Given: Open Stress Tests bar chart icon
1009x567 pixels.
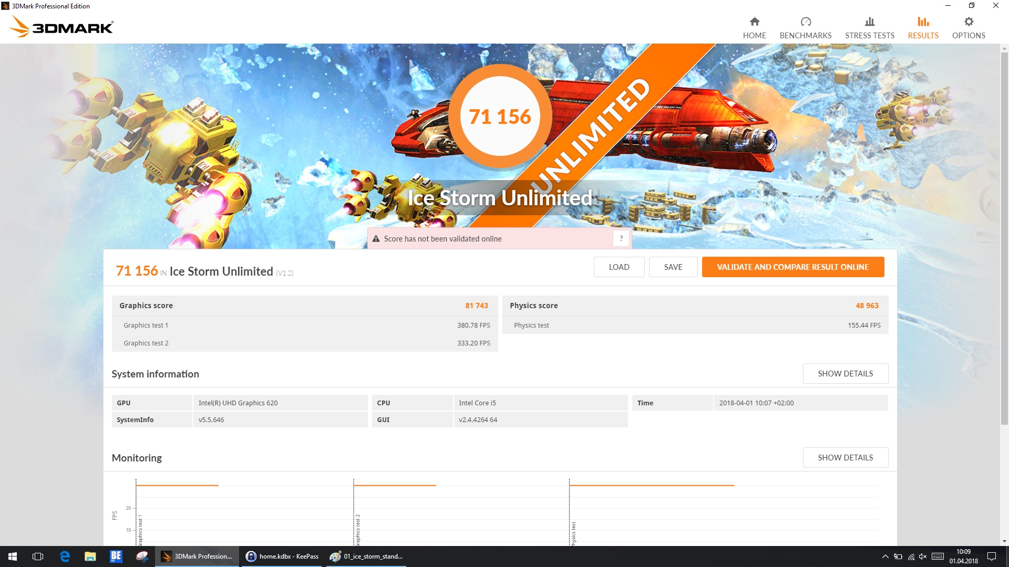Looking at the screenshot, I should click(869, 22).
